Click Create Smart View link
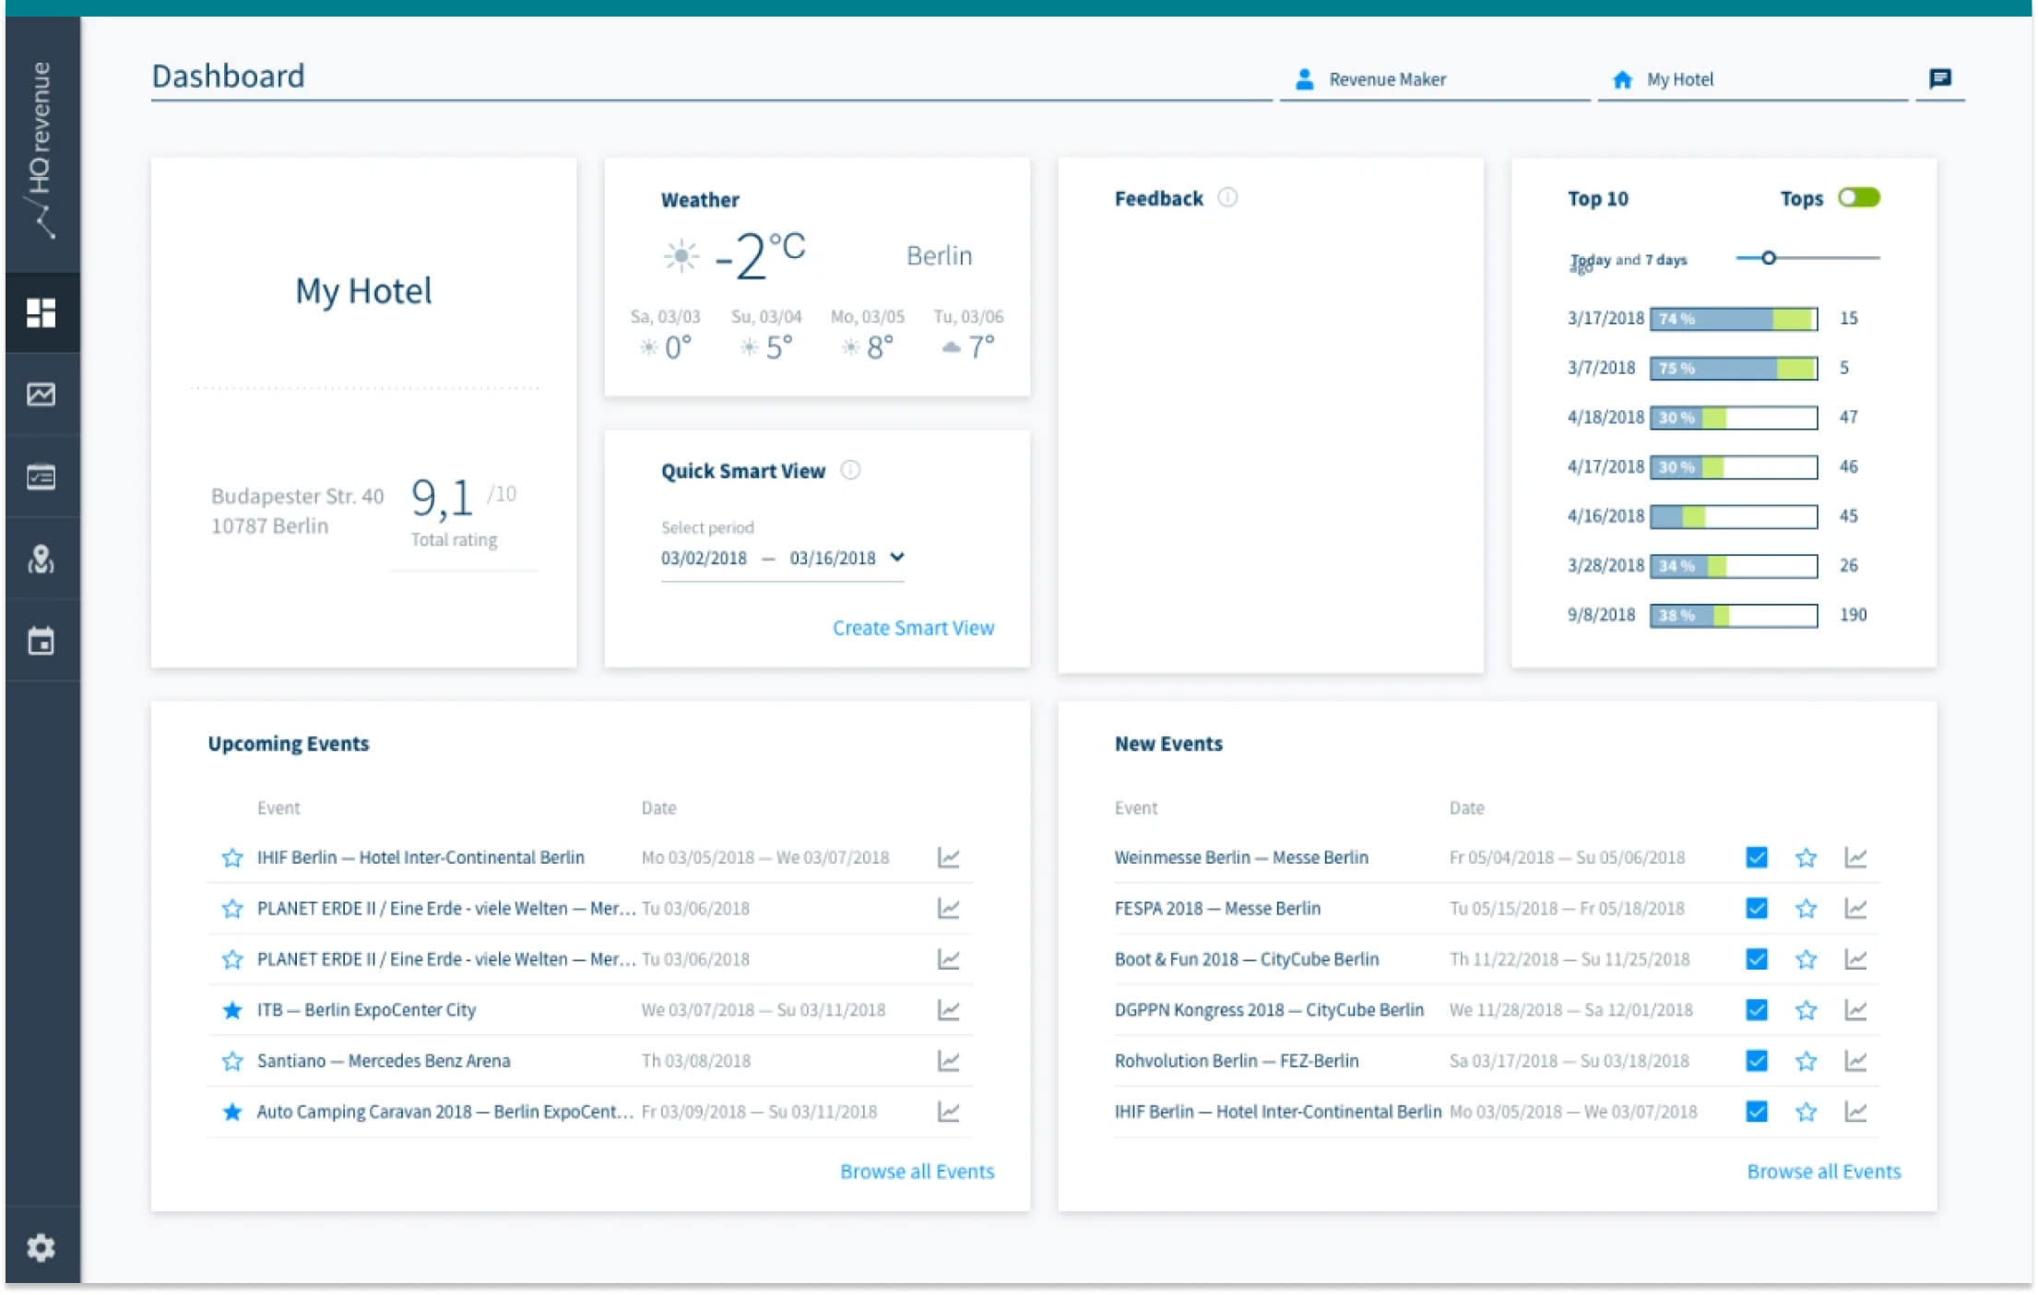This screenshot has width=2038, height=1295. pos(913,628)
